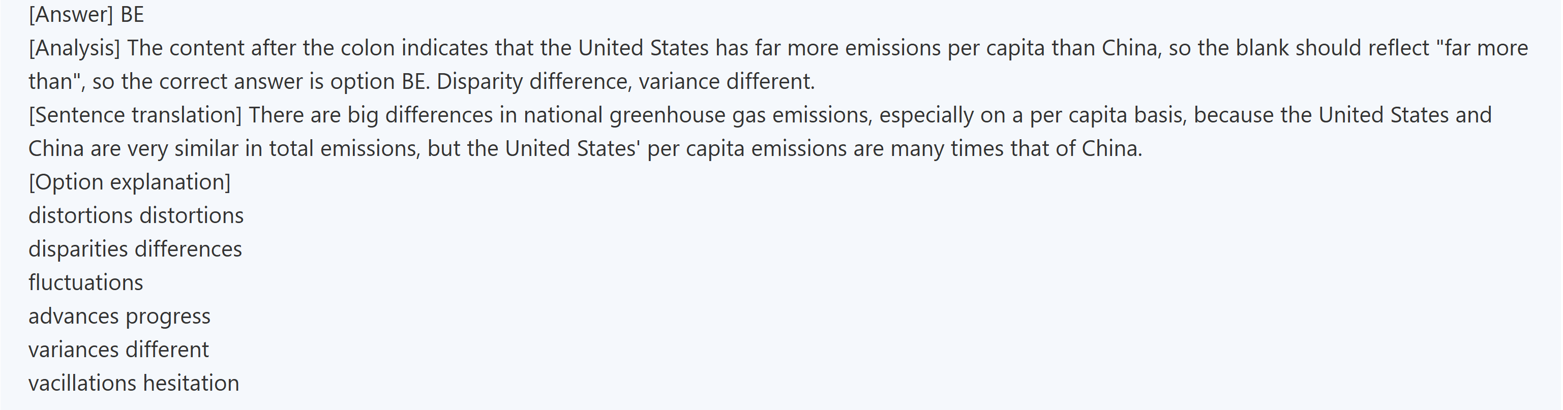Viewport: 1563px width, 410px height.
Task: Click the word "greenhouse" in the translation
Action: 668,115
